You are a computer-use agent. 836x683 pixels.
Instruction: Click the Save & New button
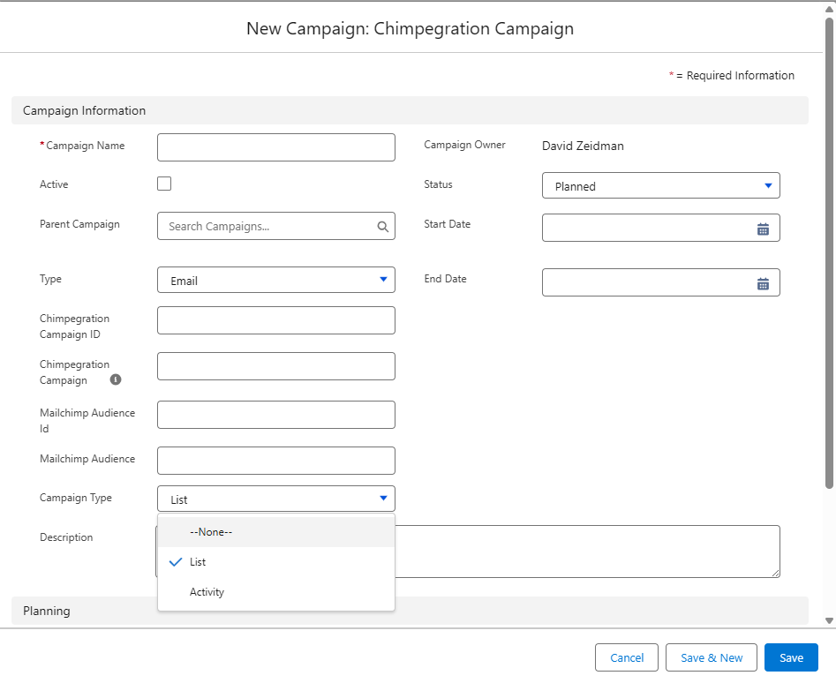tap(711, 657)
